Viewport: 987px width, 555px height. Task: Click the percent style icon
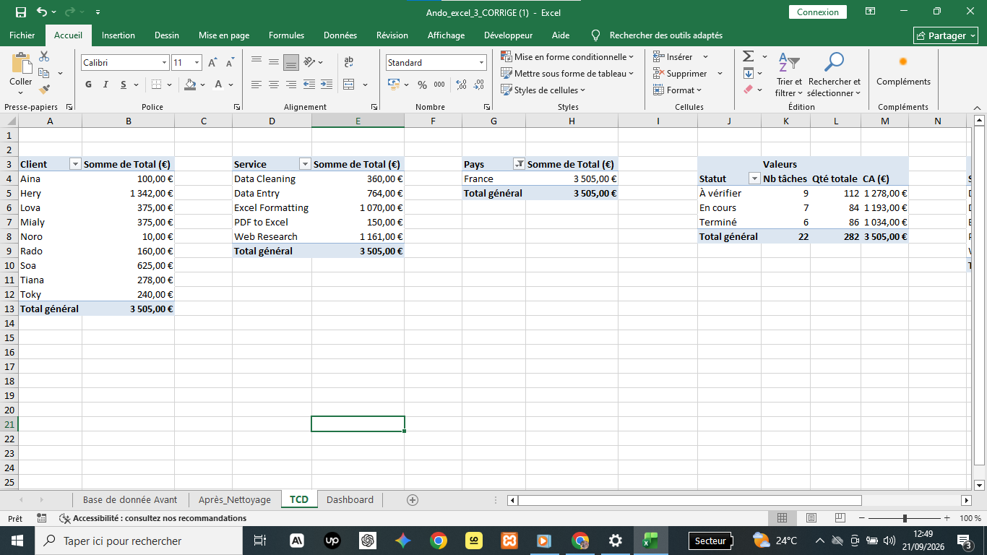click(422, 85)
